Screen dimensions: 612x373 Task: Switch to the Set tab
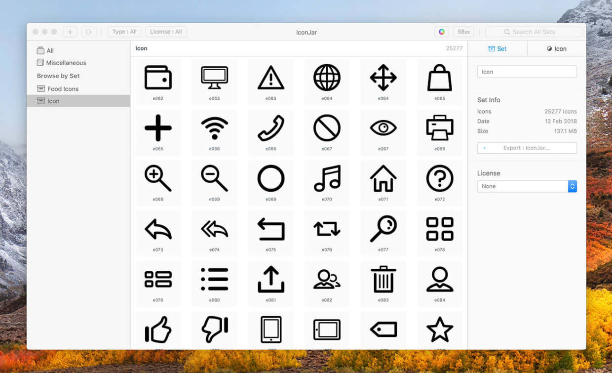pos(497,48)
